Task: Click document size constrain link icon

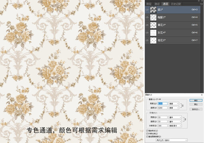Action: (x=185, y=119)
